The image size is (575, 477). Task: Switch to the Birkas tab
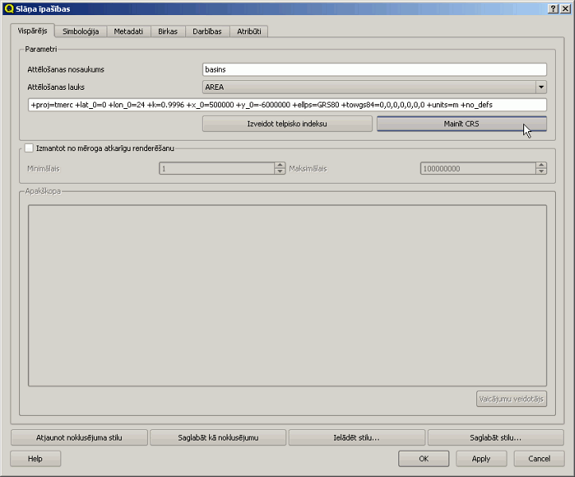click(x=168, y=32)
